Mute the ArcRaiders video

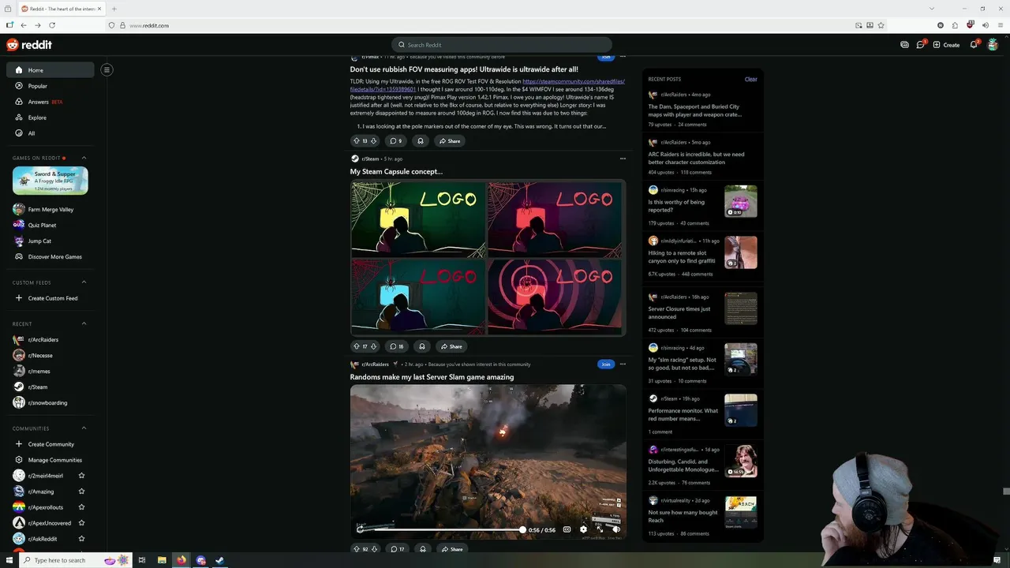[616, 529]
